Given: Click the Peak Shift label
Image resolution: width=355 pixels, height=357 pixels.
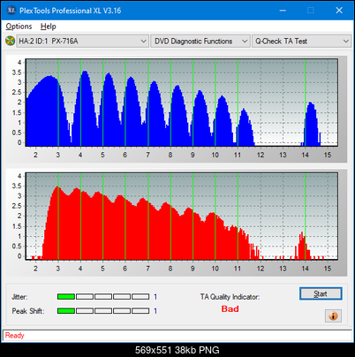Looking at the screenshot, I should [28, 311].
